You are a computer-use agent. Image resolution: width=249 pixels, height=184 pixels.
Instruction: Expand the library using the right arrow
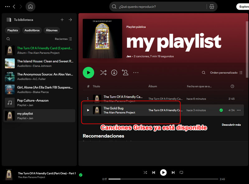[70, 19]
